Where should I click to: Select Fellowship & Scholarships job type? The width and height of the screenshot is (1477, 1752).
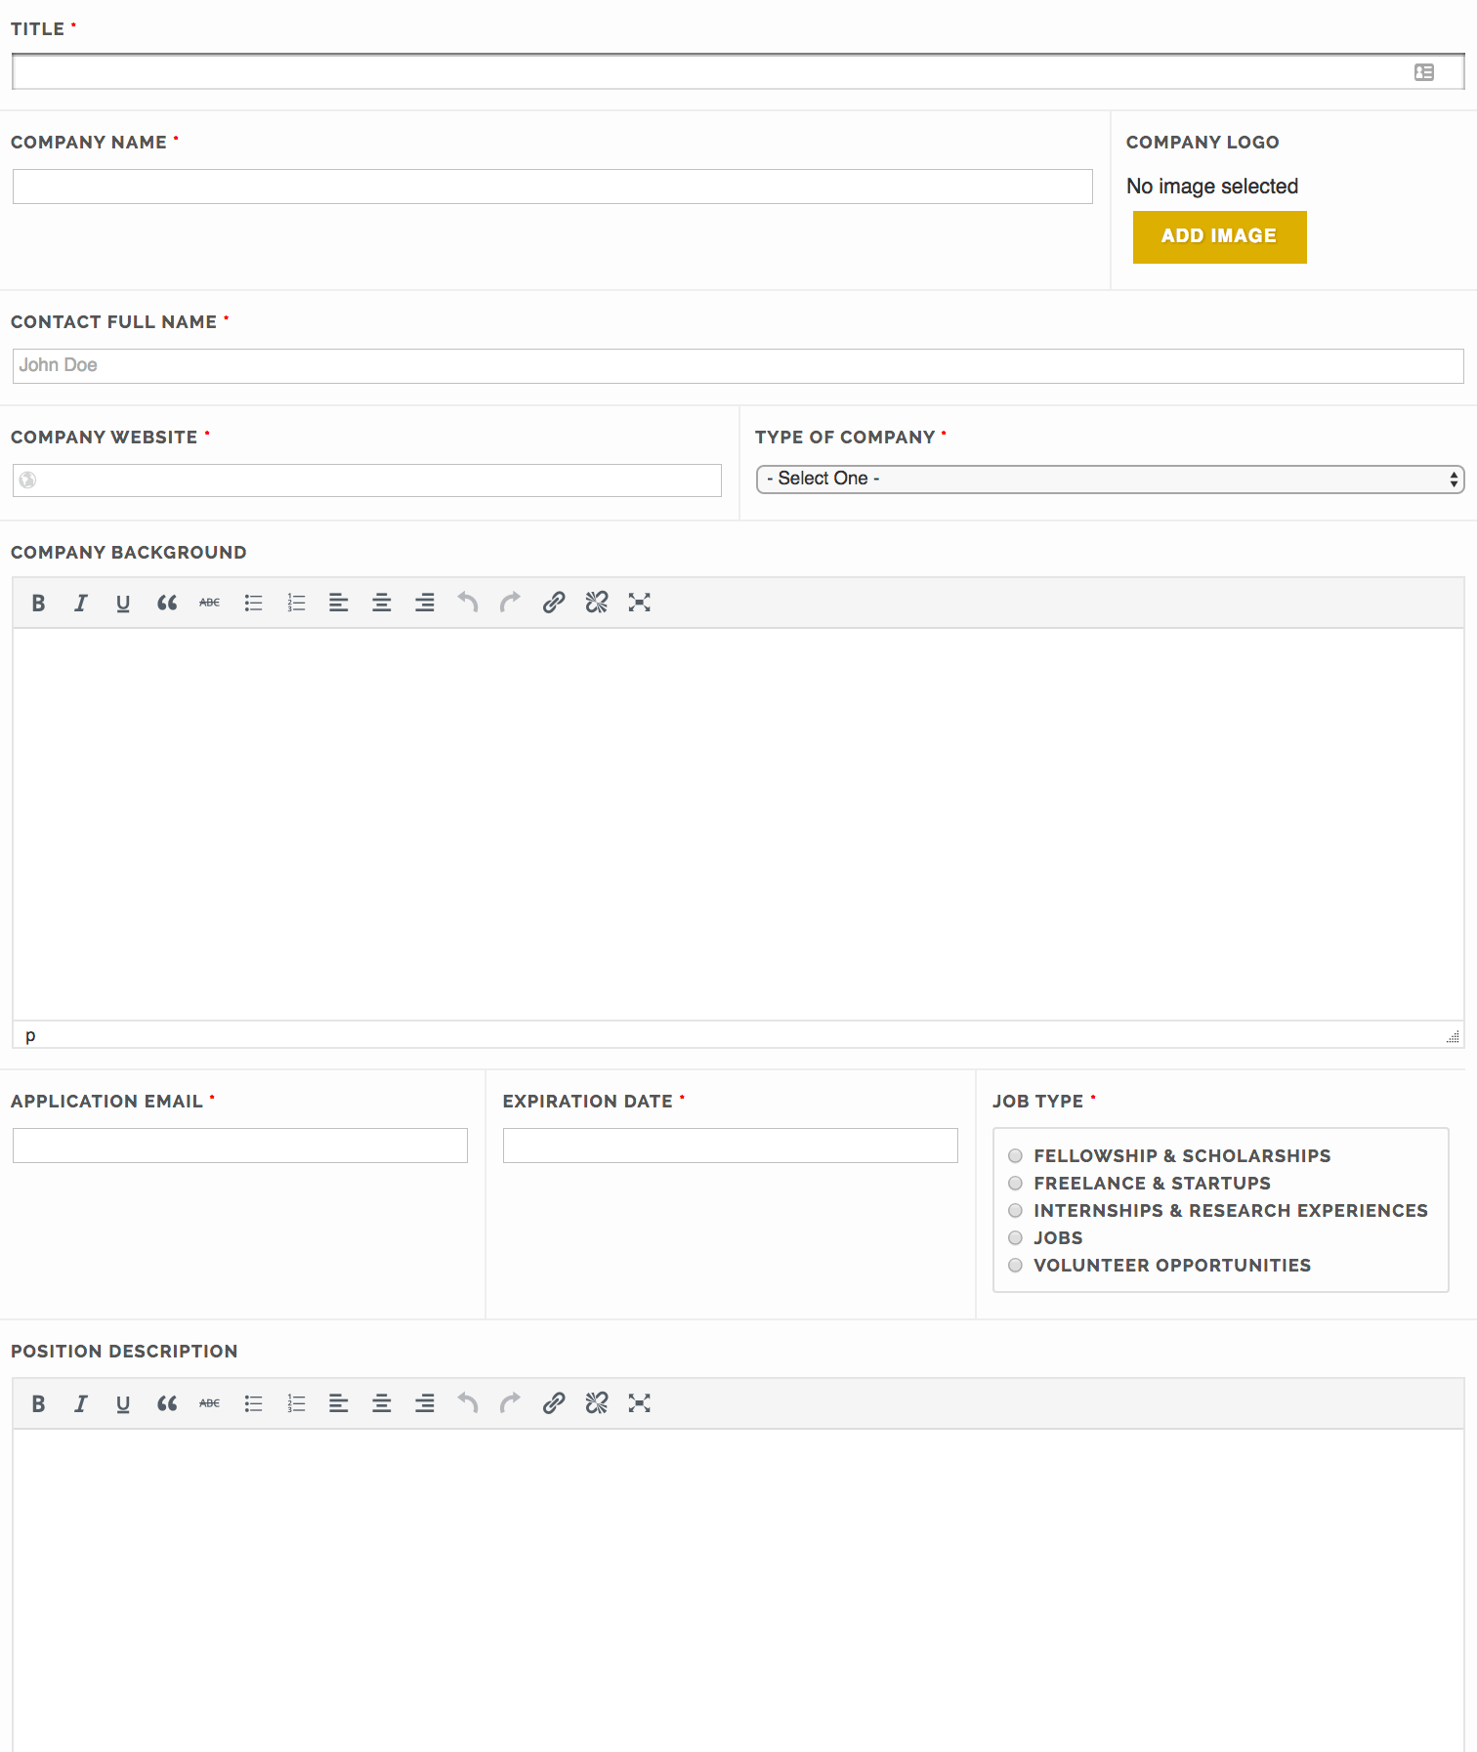[1016, 1156]
